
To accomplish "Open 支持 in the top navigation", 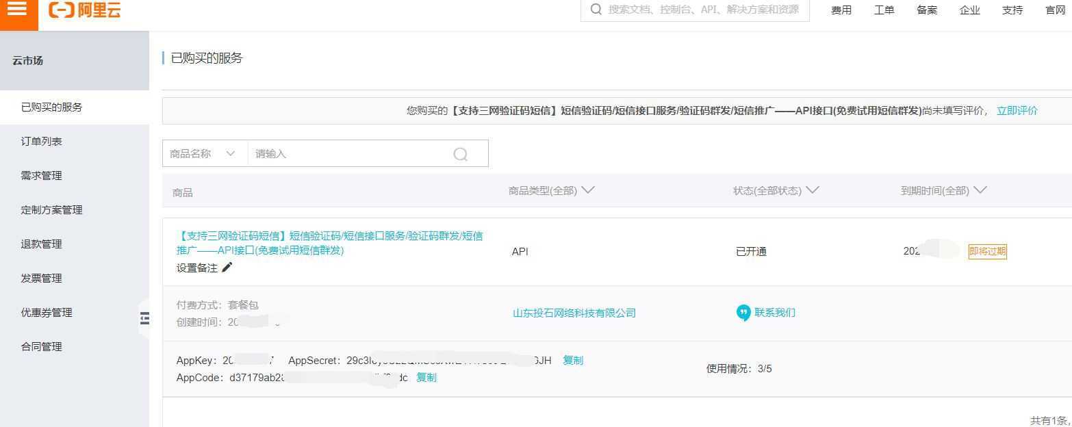I will click(x=1012, y=10).
